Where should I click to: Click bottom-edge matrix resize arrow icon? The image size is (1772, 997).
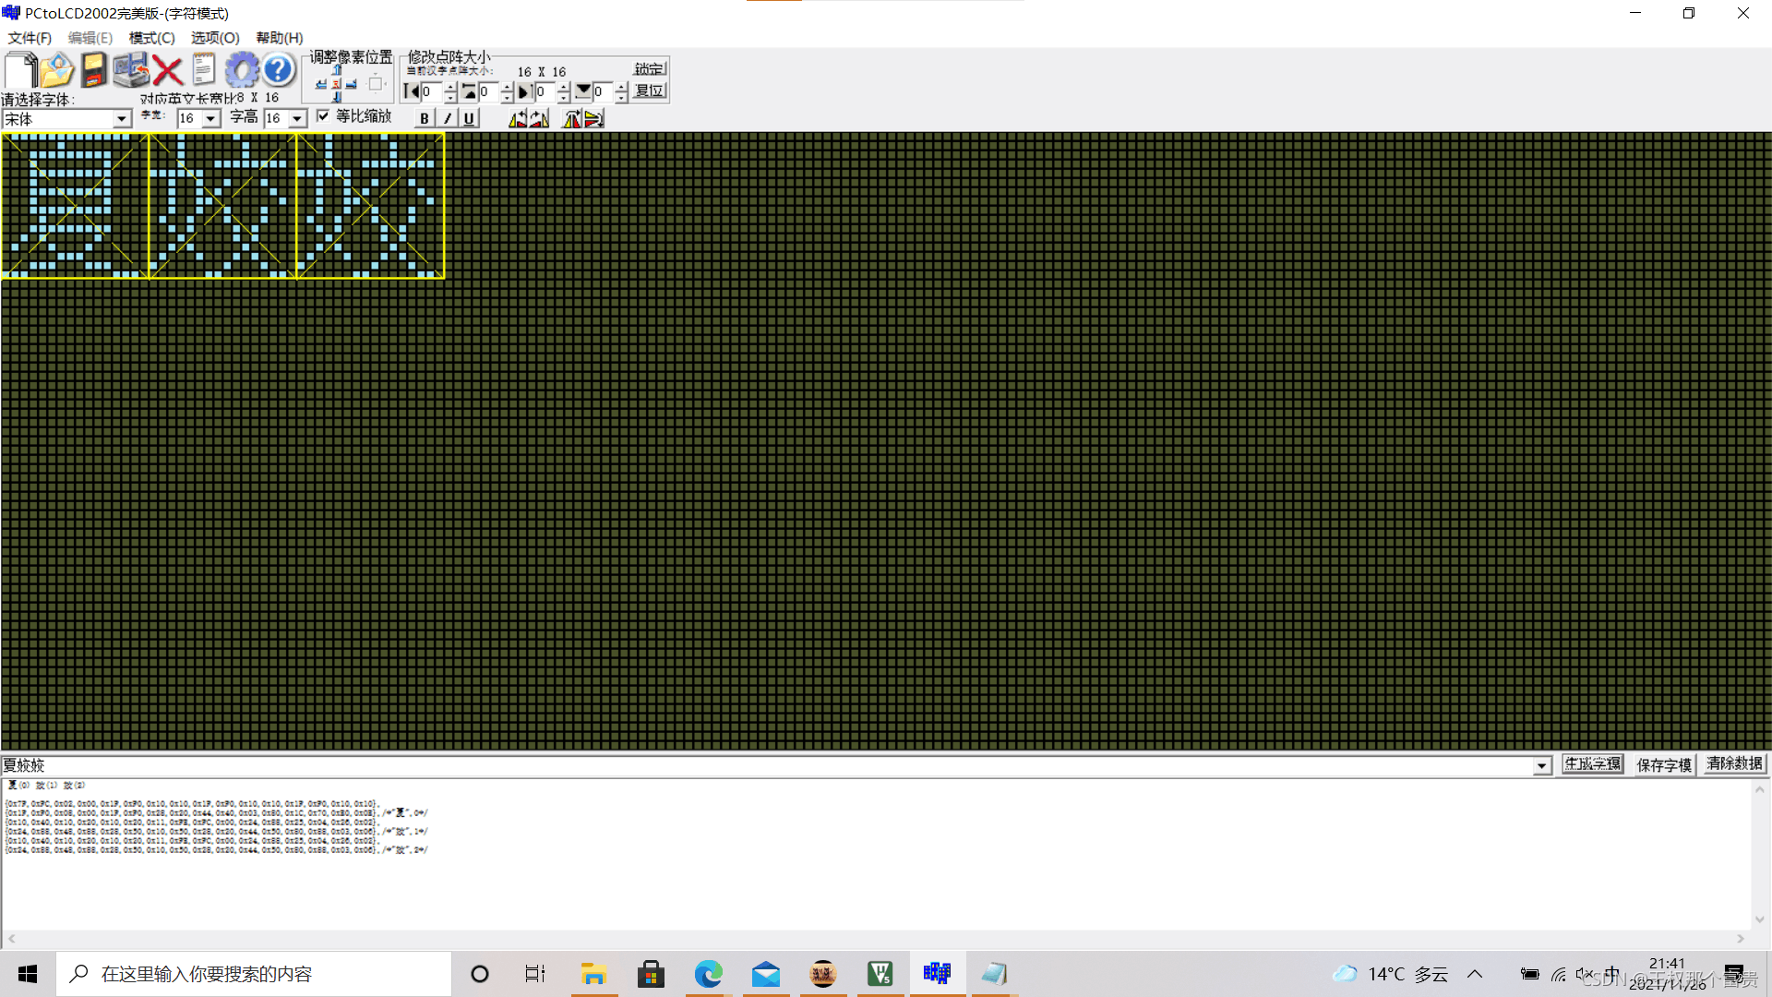pos(583,91)
